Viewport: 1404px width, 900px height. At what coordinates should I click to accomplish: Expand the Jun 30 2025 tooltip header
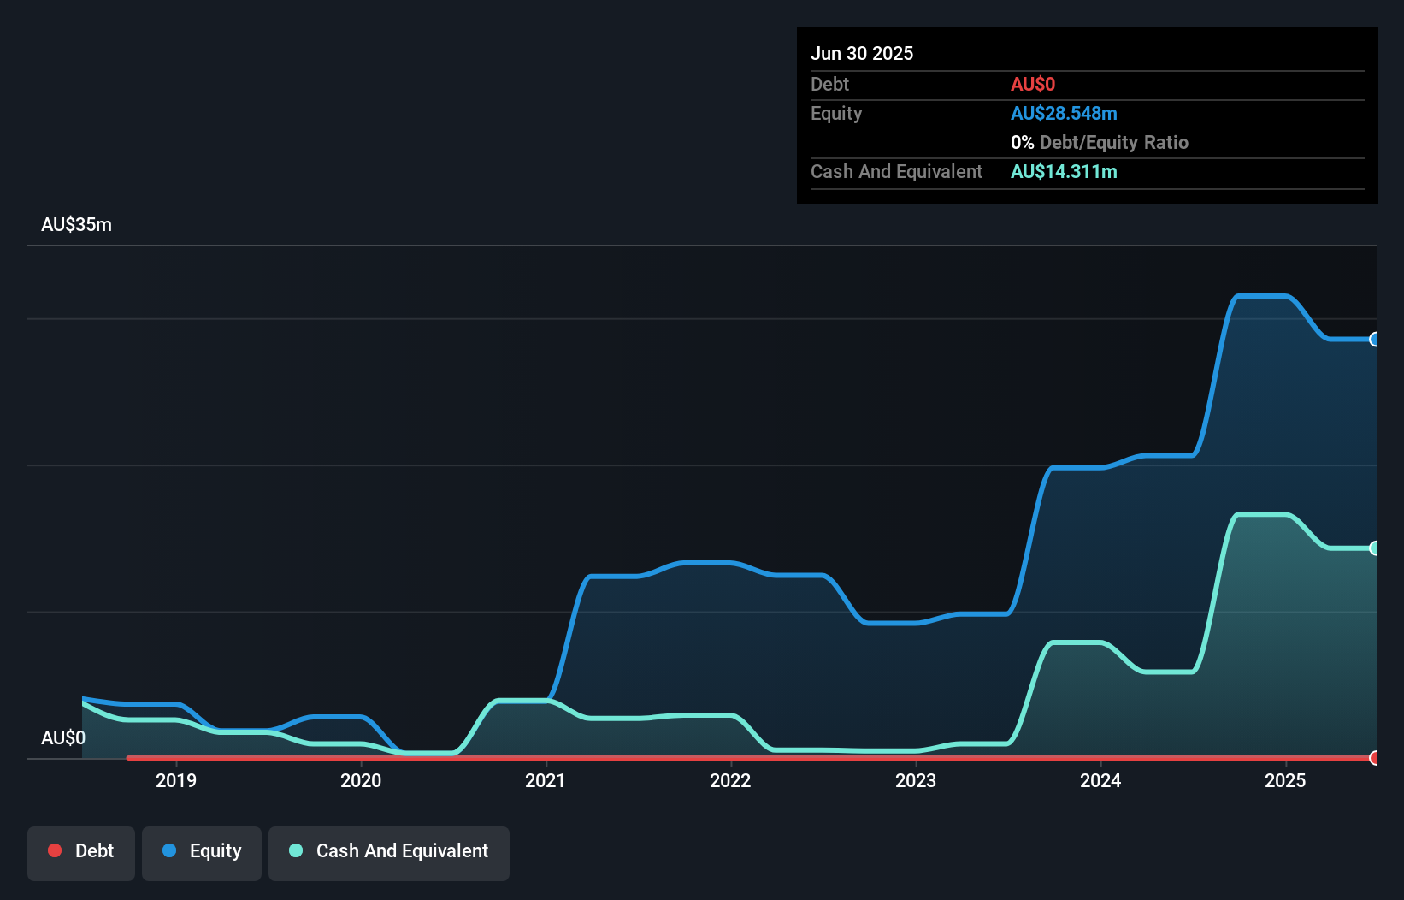click(x=862, y=53)
